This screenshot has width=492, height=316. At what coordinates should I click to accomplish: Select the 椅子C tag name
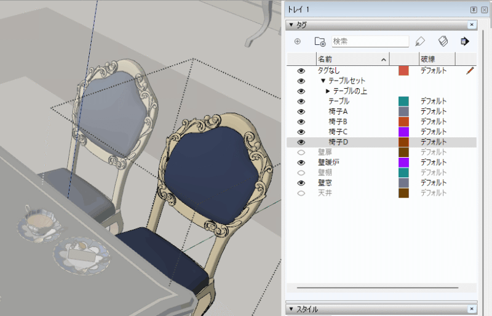click(x=338, y=132)
